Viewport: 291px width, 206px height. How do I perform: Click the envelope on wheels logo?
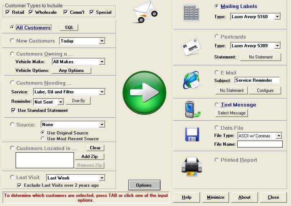(145, 13)
